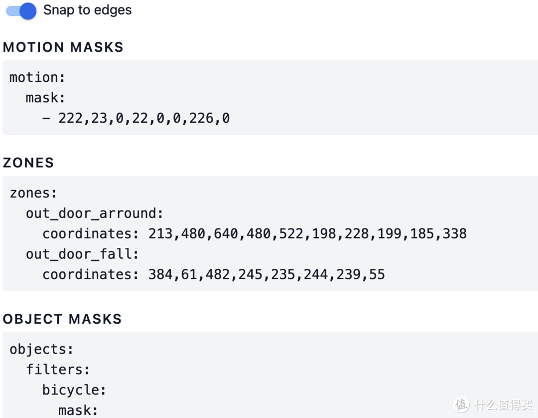Toggle the Snap to edges switch
Viewport: 538px width, 418px height.
pyautogui.click(x=21, y=11)
